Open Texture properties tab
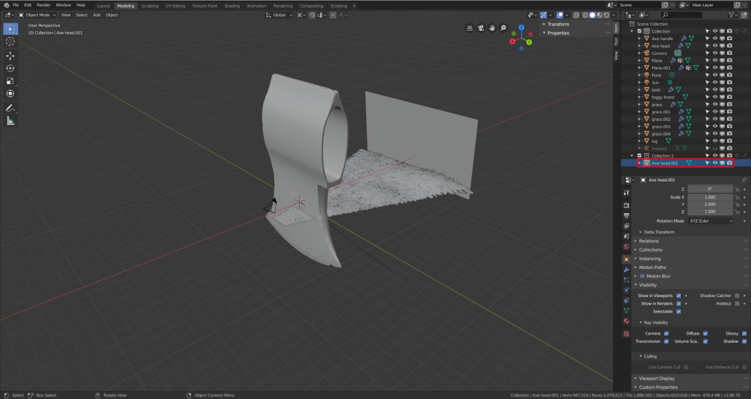The height and width of the screenshot is (399, 751). click(x=626, y=334)
